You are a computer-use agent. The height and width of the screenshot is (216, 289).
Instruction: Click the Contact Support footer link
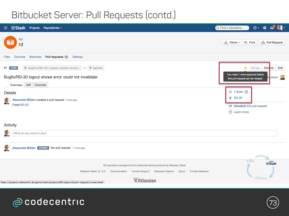coord(141,171)
